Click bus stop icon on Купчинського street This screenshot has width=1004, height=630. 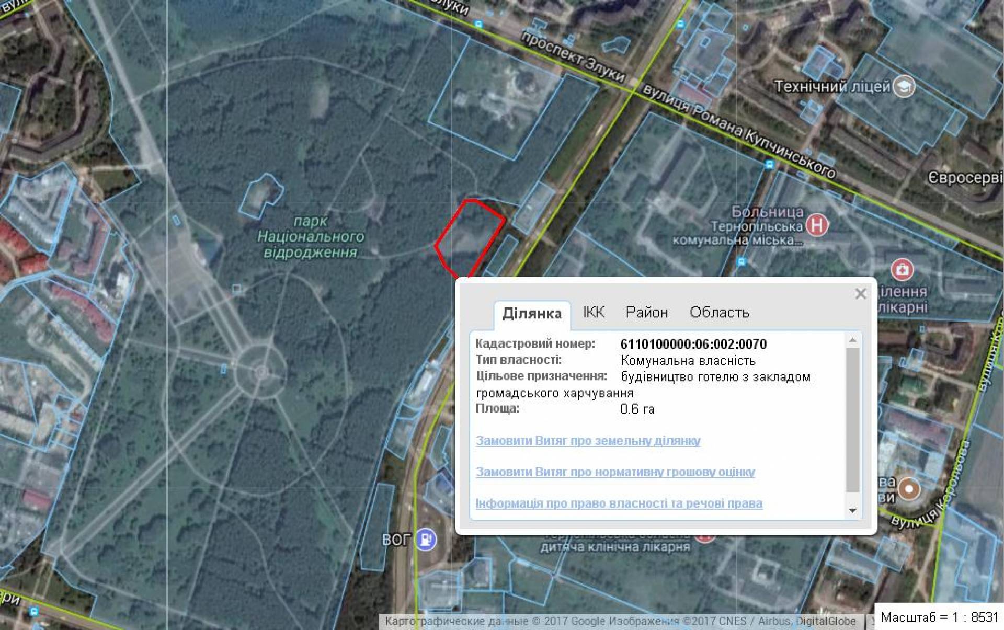coord(769,165)
